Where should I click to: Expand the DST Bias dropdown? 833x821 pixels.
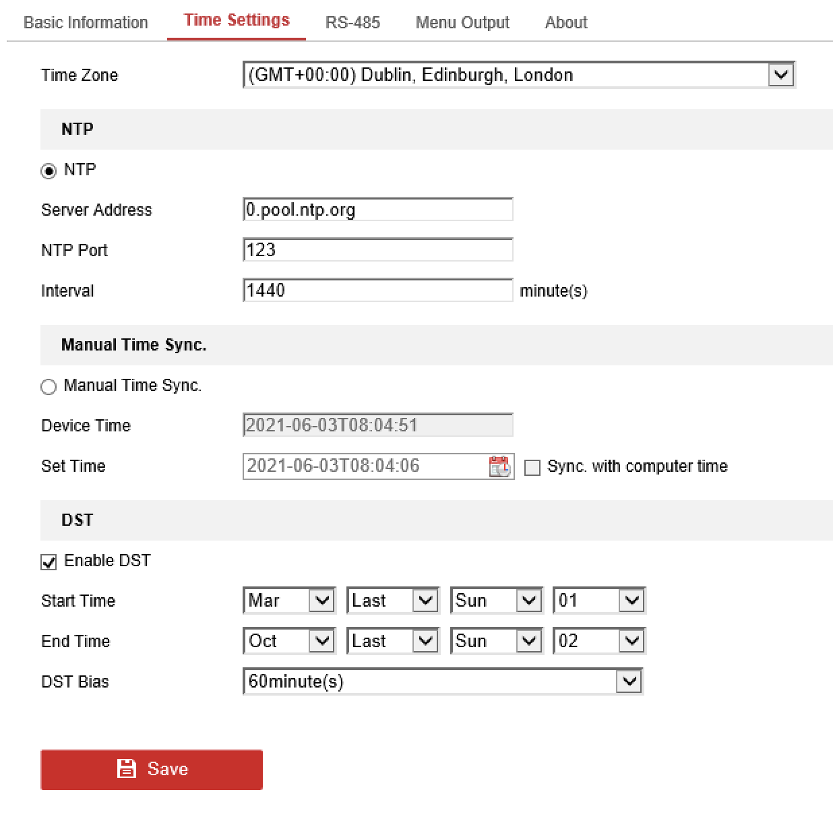point(442,681)
